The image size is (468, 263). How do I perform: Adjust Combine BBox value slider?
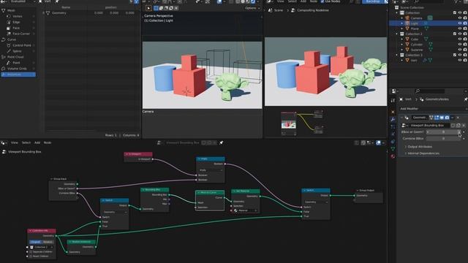pos(444,139)
